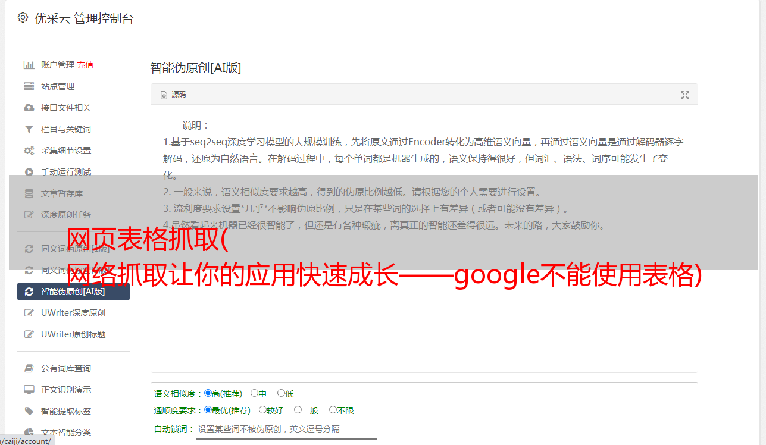Click the 通顺度要求 label
This screenshot has width=766, height=445.
179,410
